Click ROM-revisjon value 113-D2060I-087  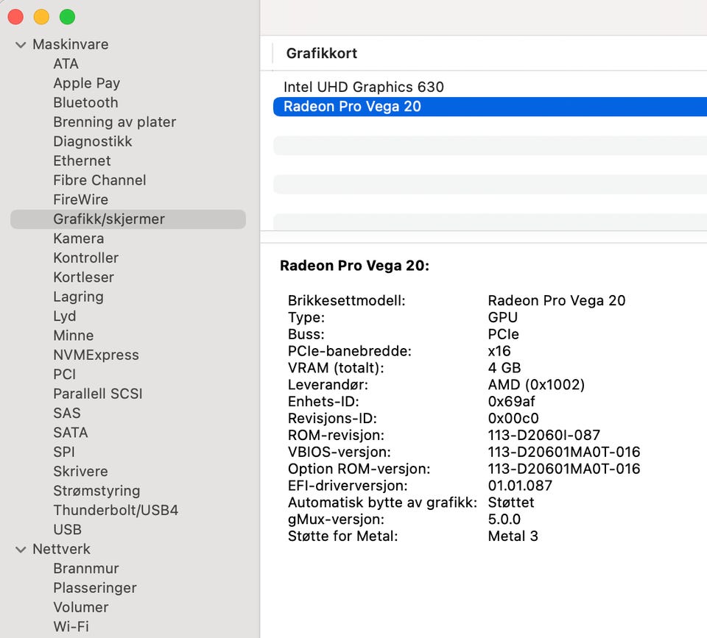click(544, 435)
